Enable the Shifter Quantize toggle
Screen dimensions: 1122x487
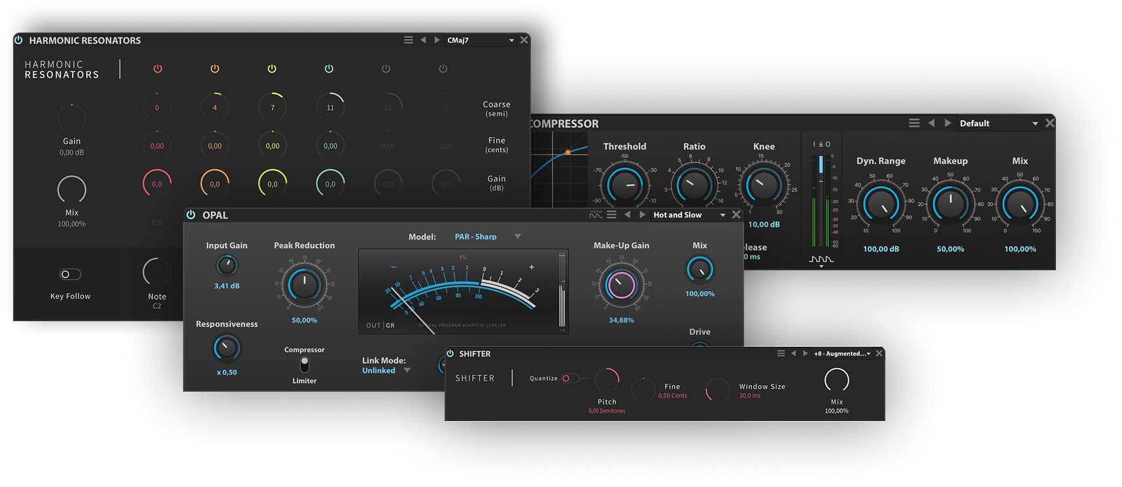(569, 379)
